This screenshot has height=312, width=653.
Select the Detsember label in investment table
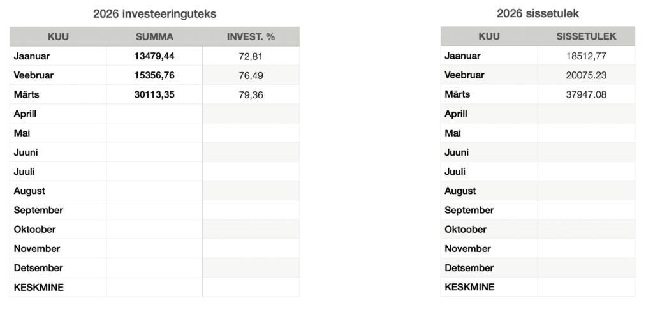(38, 268)
